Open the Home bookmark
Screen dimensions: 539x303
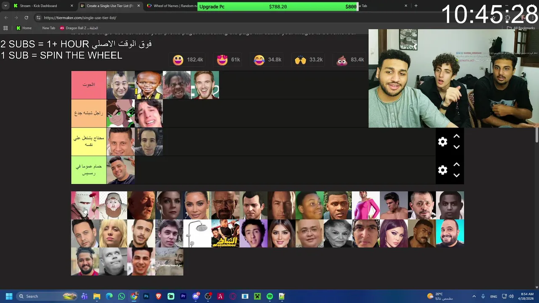tap(24, 28)
